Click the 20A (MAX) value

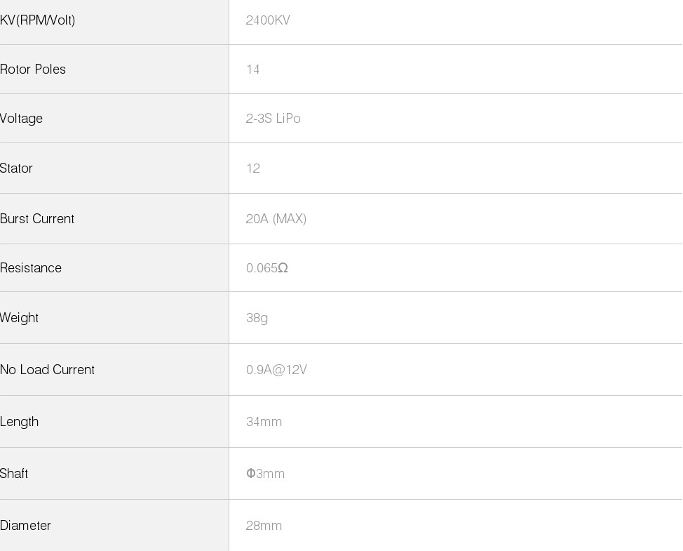[x=276, y=219]
